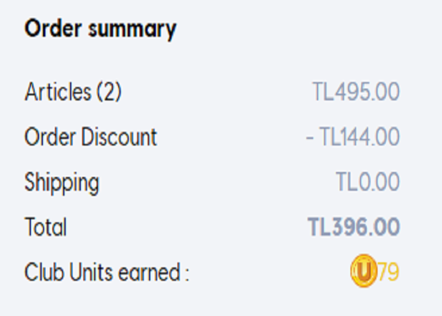The height and width of the screenshot is (316, 442).
Task: Click the TL495.00 articles amount
Action: [356, 92]
